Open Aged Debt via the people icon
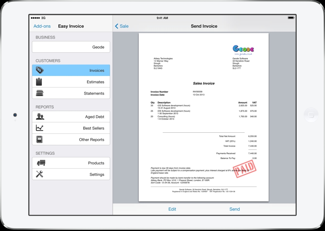 point(40,117)
